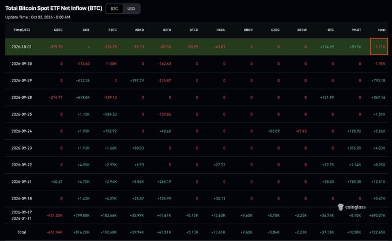Select the 2026-09-25 date row label
Image resolution: width=392 pixels, height=241 pixels.
(x=21, y=114)
